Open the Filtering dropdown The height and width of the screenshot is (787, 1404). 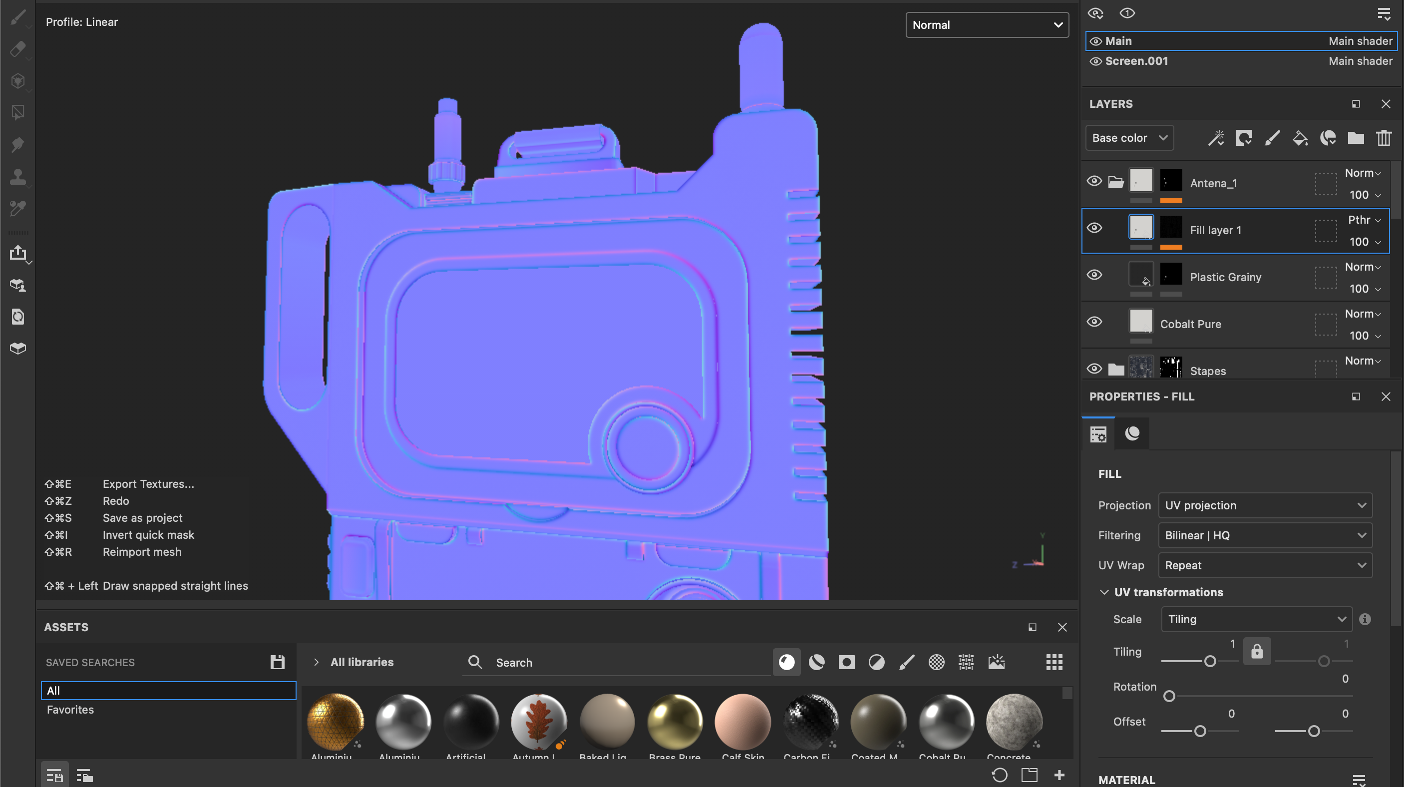1265,535
